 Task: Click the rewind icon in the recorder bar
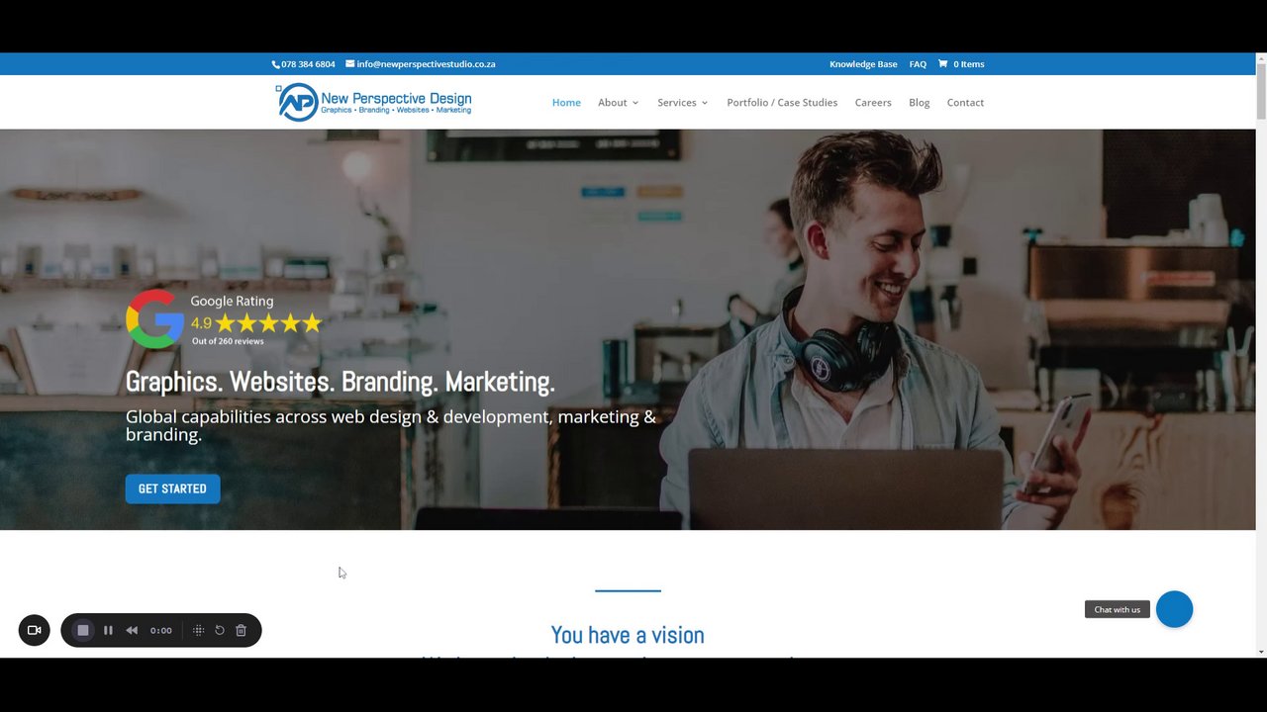[132, 630]
